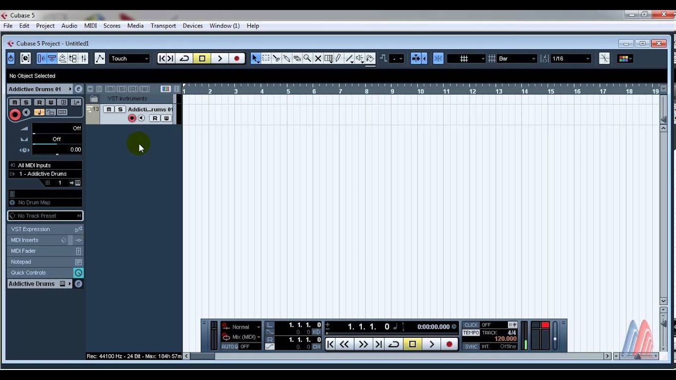Open VST Instruments folder track icon
This screenshot has width=676, height=380.
click(x=94, y=99)
